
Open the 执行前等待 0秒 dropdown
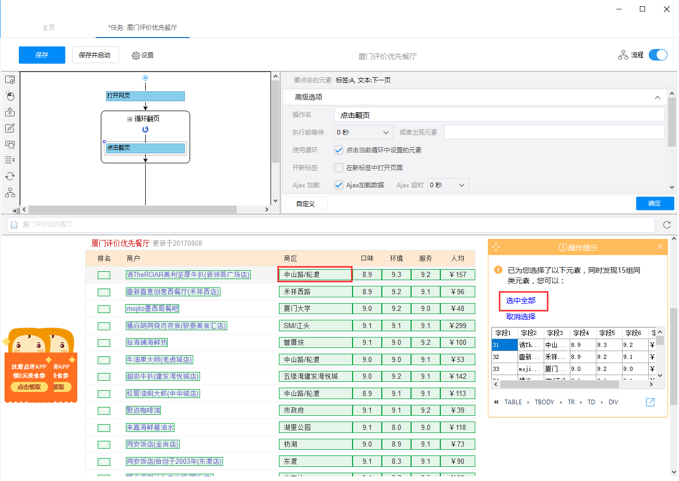(x=364, y=133)
